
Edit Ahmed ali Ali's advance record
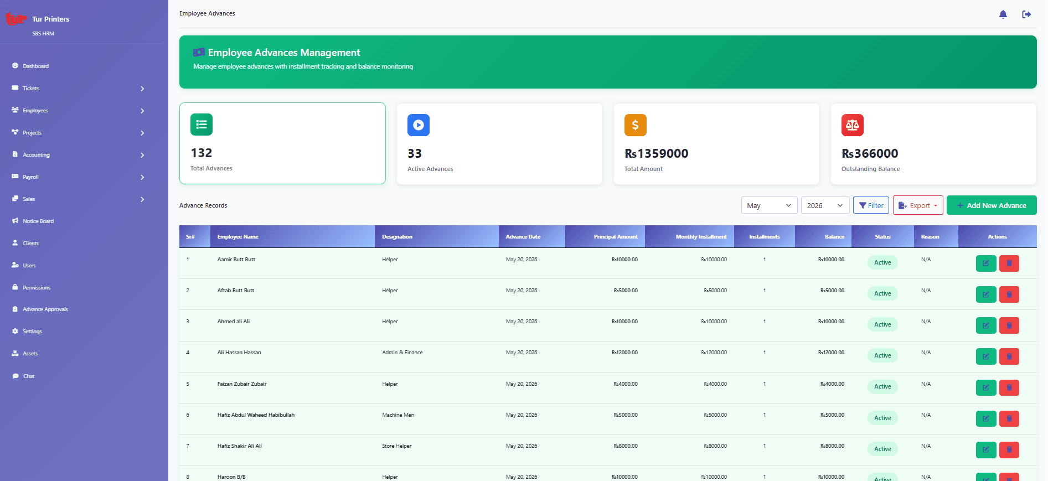tap(986, 325)
